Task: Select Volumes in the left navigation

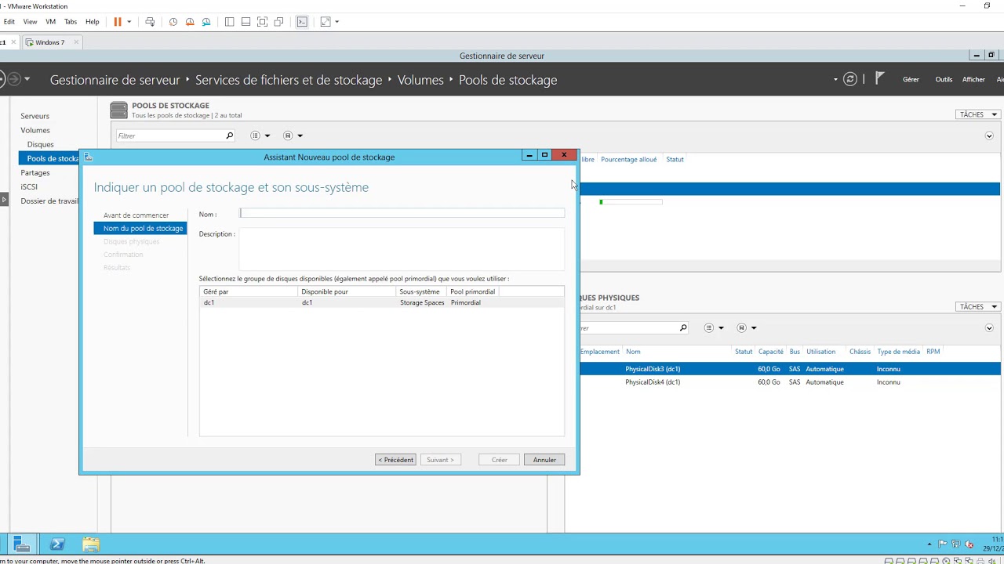Action: [35, 130]
